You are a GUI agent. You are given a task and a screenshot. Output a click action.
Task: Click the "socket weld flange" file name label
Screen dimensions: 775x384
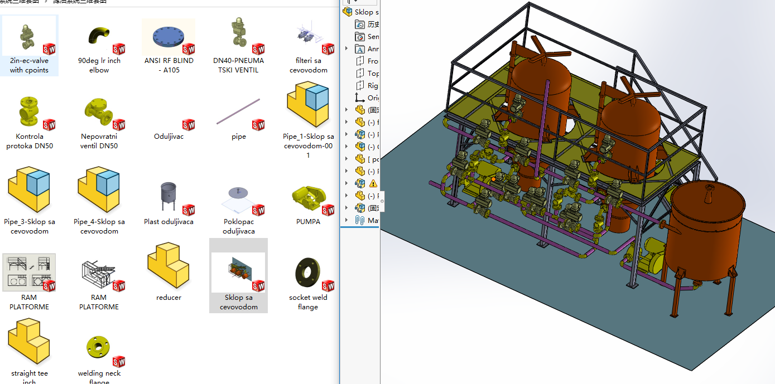pyautogui.click(x=308, y=302)
